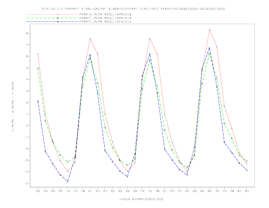The height and width of the screenshot is (208, 269).
Task: Click x-axis tick label 27
Action: [x=105, y=191]
